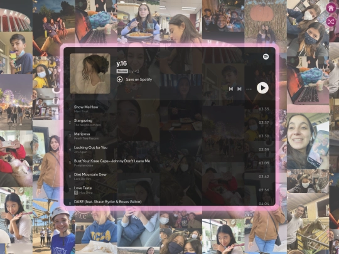Start playback with the round play button
The width and height of the screenshot is (339, 254).
262,88
